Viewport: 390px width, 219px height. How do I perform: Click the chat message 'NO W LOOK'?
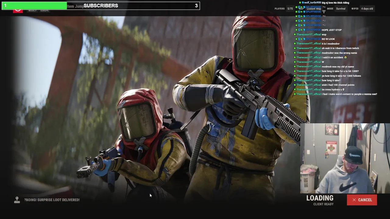point(328,39)
